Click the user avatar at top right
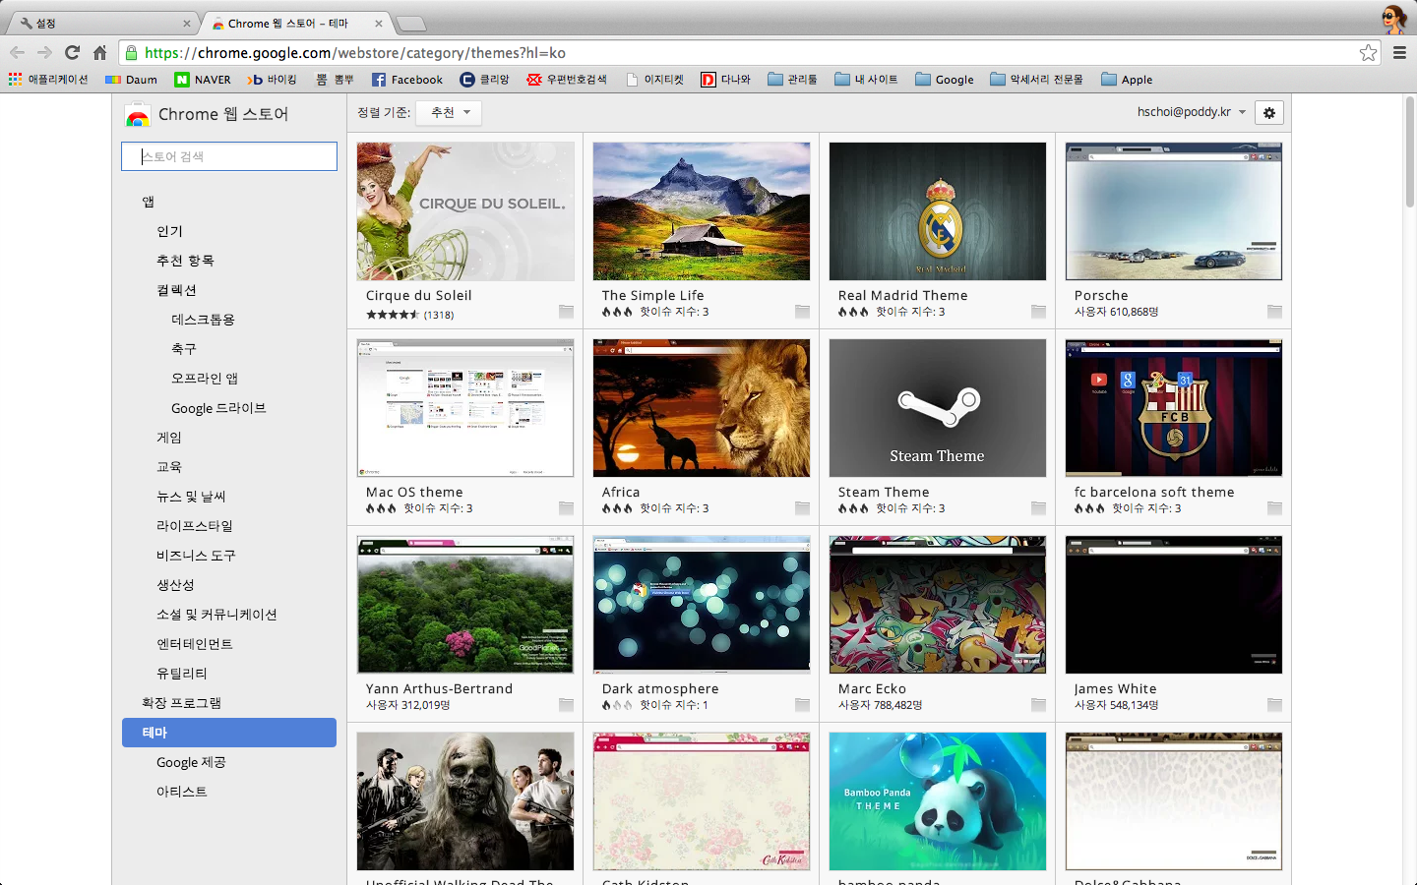This screenshot has width=1417, height=885. tap(1394, 19)
